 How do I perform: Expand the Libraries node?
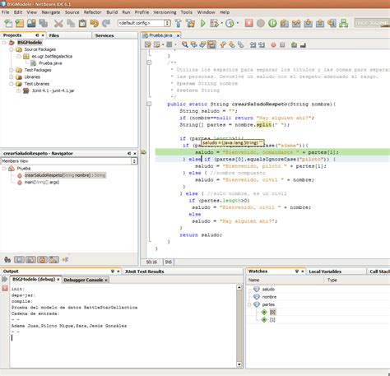[x=12, y=77]
